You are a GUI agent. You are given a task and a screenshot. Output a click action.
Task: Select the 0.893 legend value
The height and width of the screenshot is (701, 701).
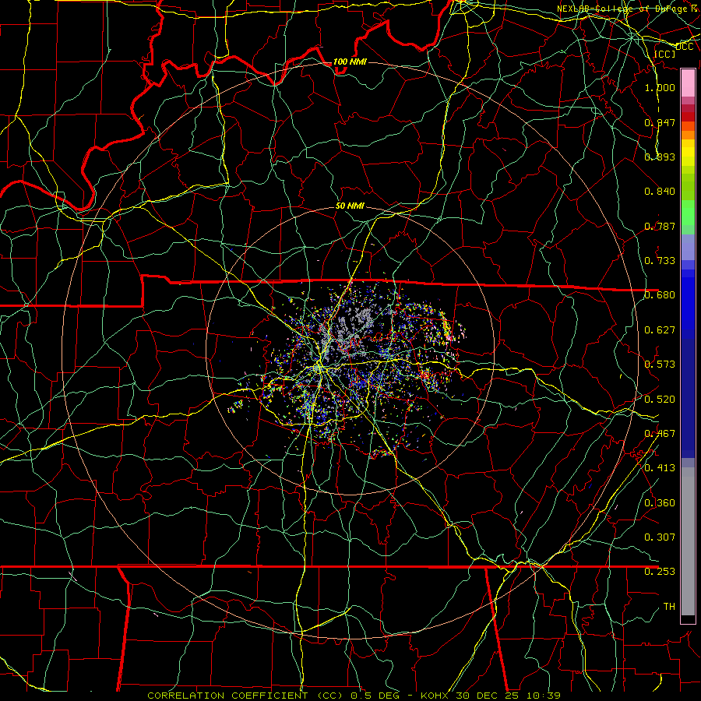click(x=660, y=157)
